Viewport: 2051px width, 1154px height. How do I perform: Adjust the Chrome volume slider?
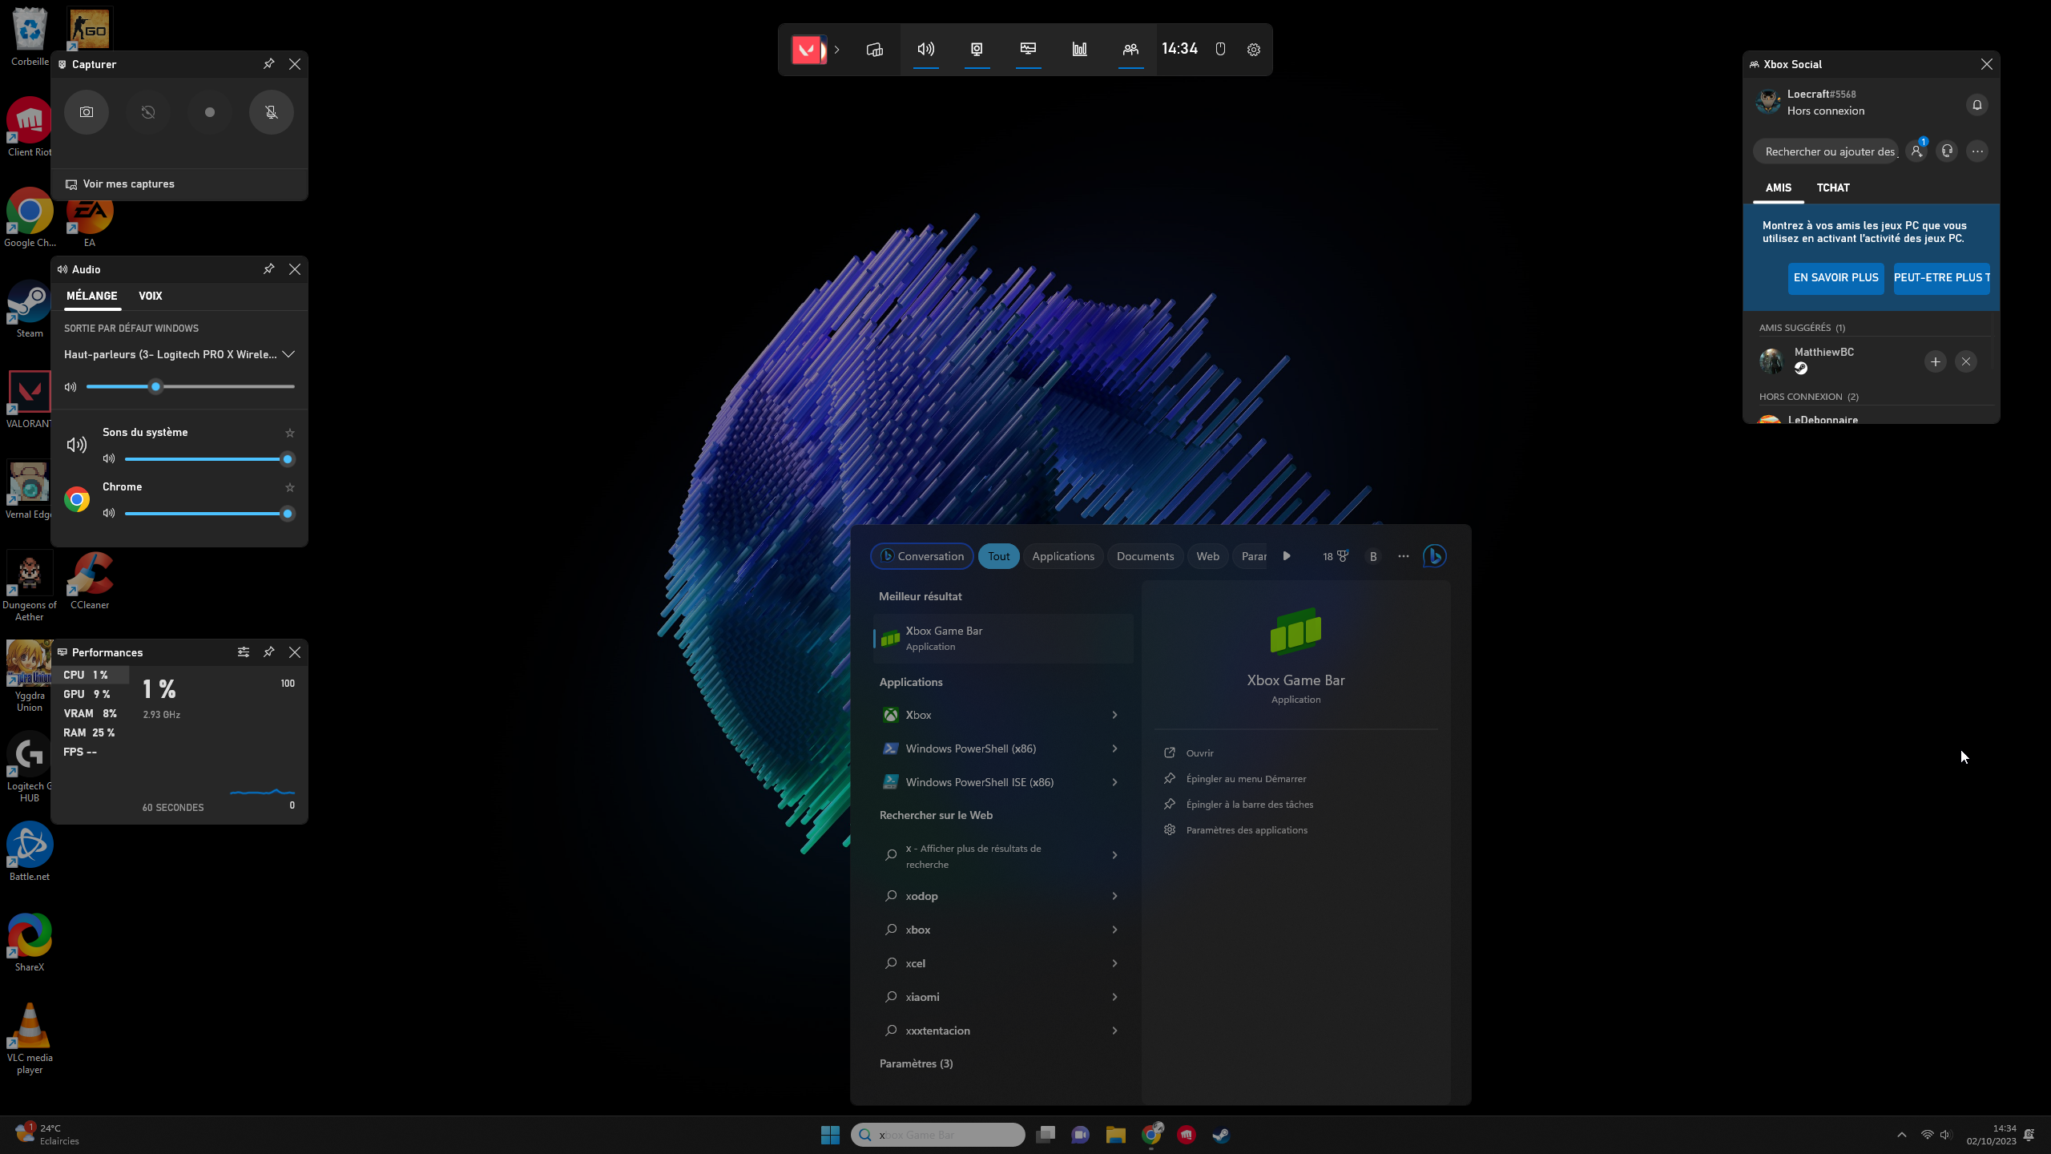click(210, 514)
